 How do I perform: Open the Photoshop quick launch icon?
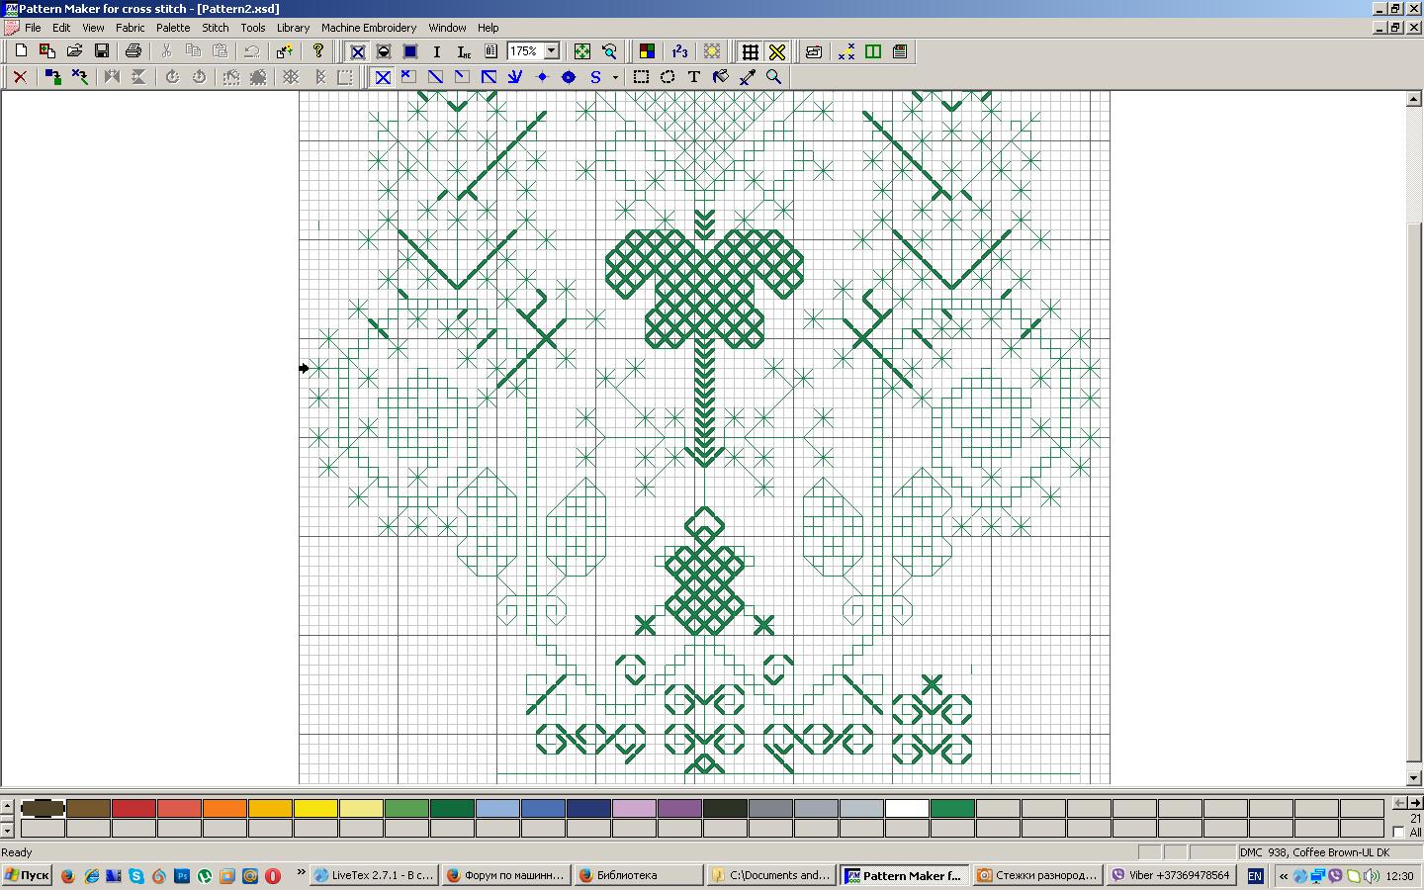click(182, 875)
